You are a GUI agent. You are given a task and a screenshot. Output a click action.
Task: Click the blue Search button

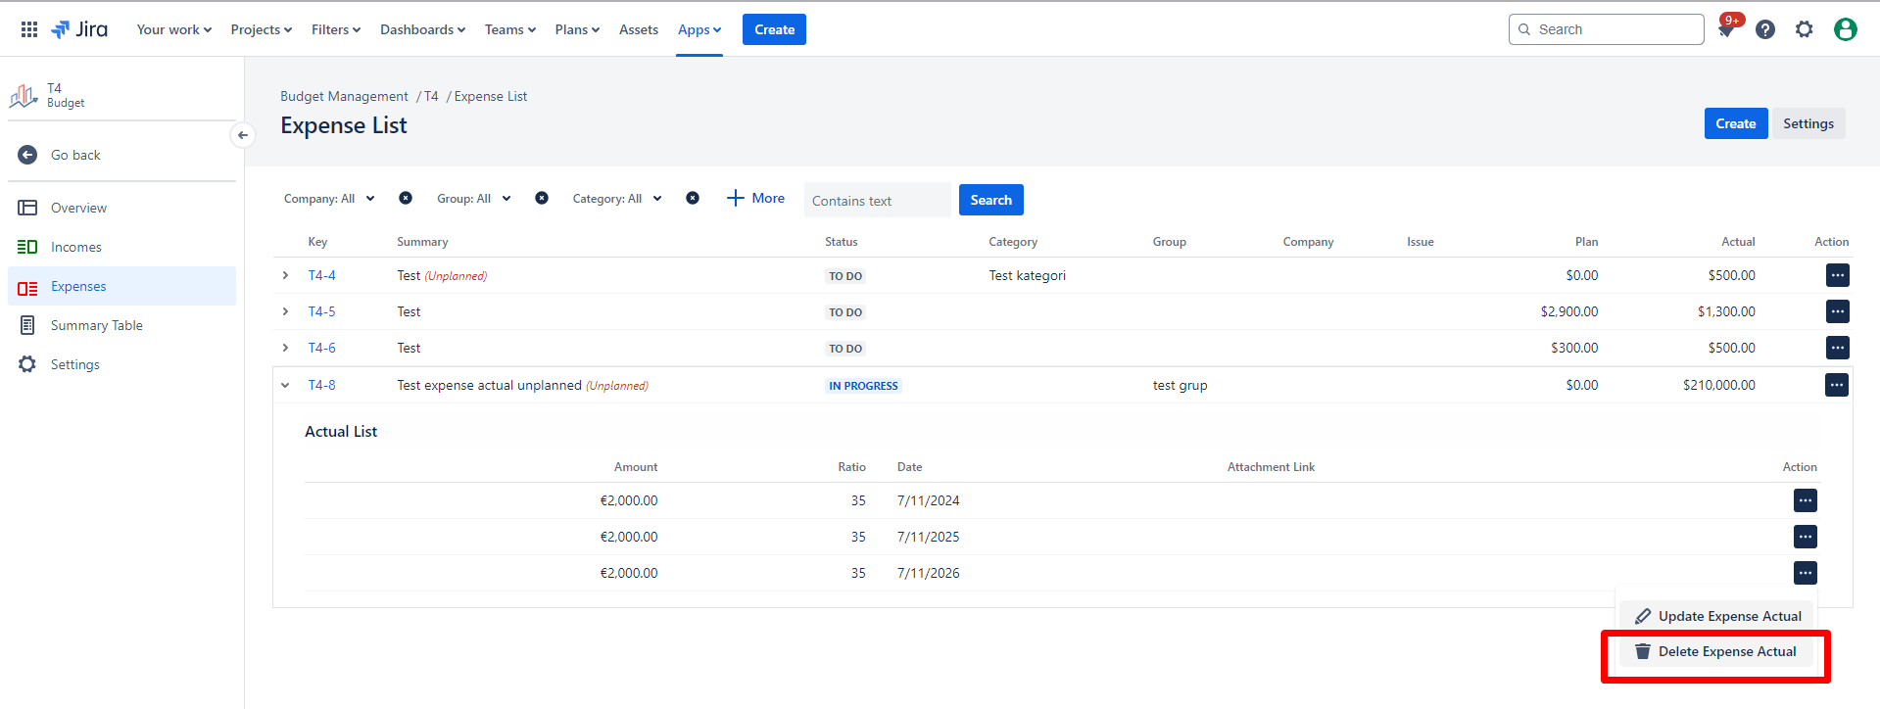click(991, 200)
